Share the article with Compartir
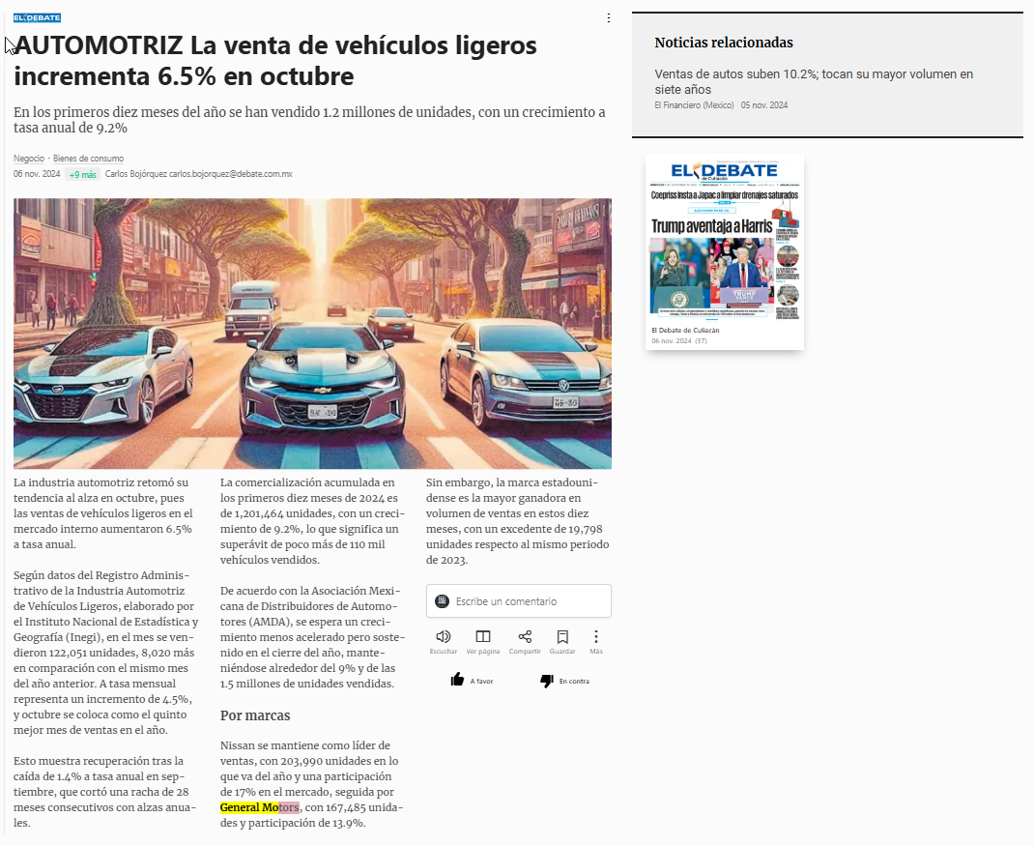 (525, 641)
